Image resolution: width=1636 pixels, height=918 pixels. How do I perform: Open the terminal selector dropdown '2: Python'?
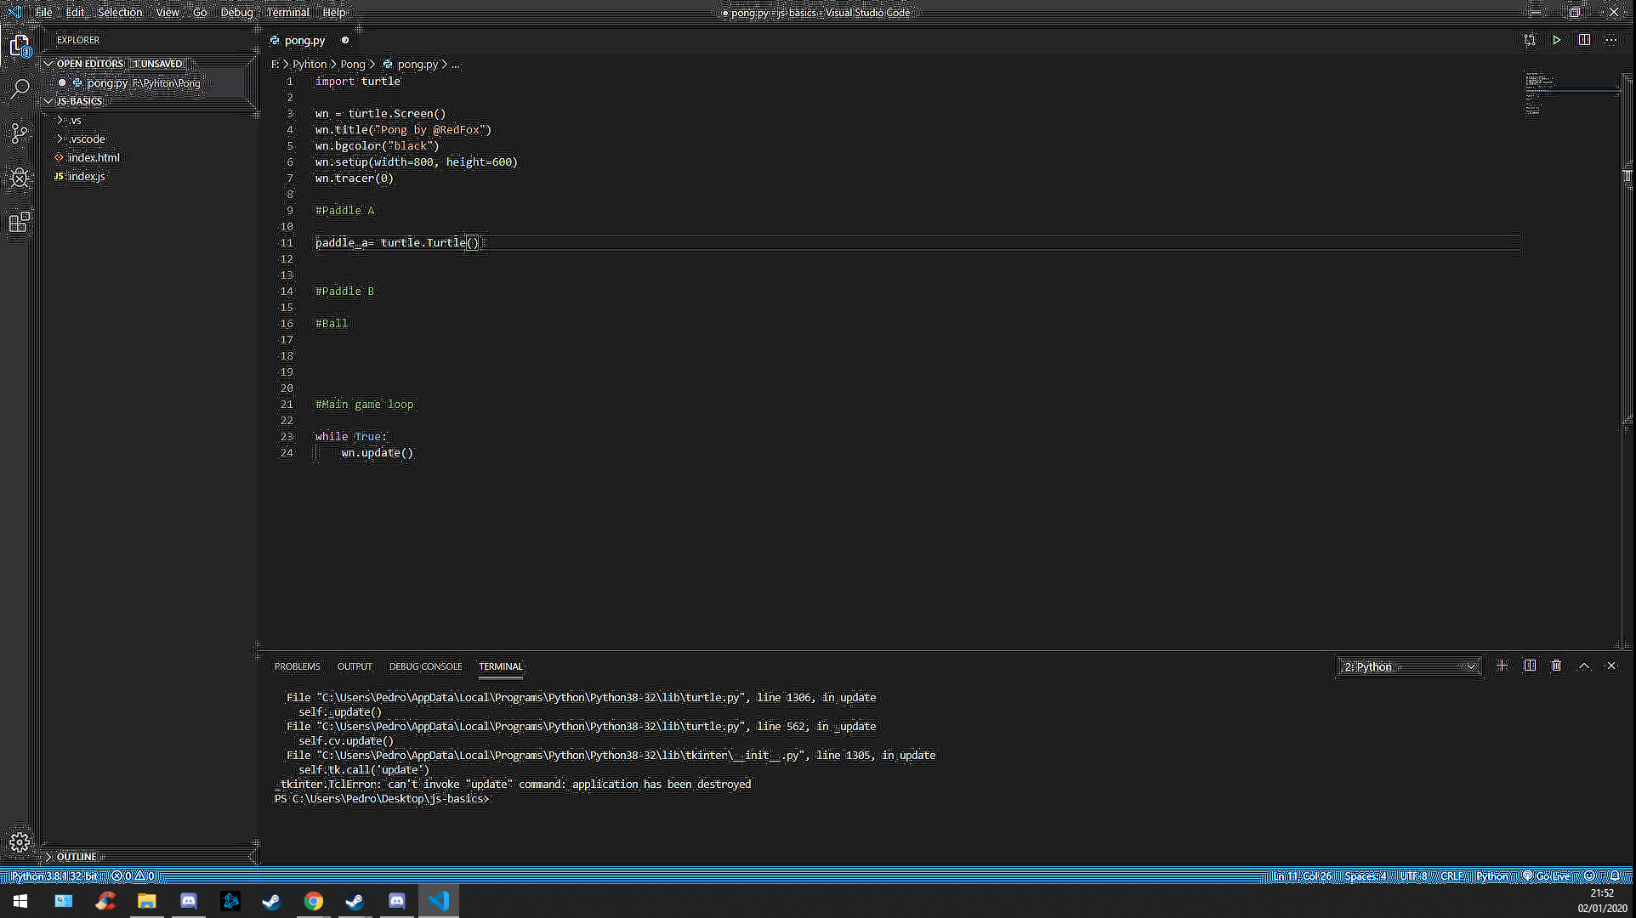[x=1409, y=667]
